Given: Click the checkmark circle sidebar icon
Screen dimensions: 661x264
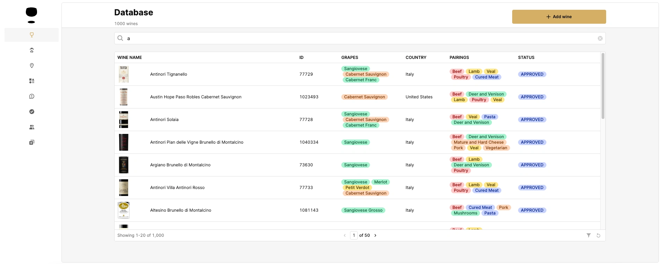Looking at the screenshot, I should [x=32, y=112].
